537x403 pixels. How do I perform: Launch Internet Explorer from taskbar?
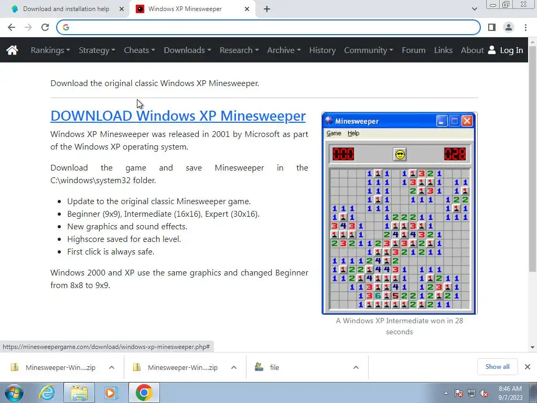click(47, 393)
